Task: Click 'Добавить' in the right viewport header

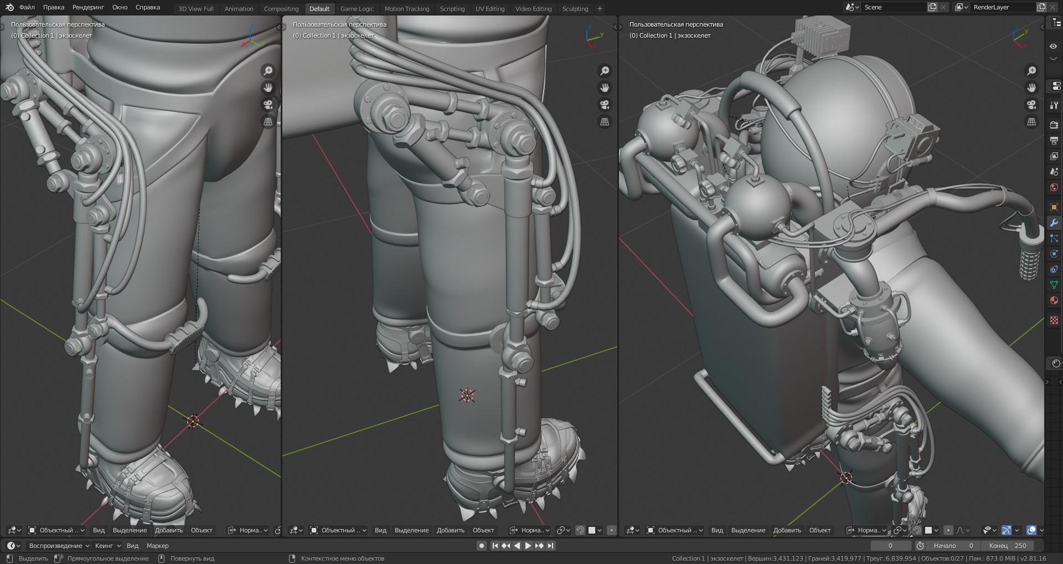Action: click(787, 530)
